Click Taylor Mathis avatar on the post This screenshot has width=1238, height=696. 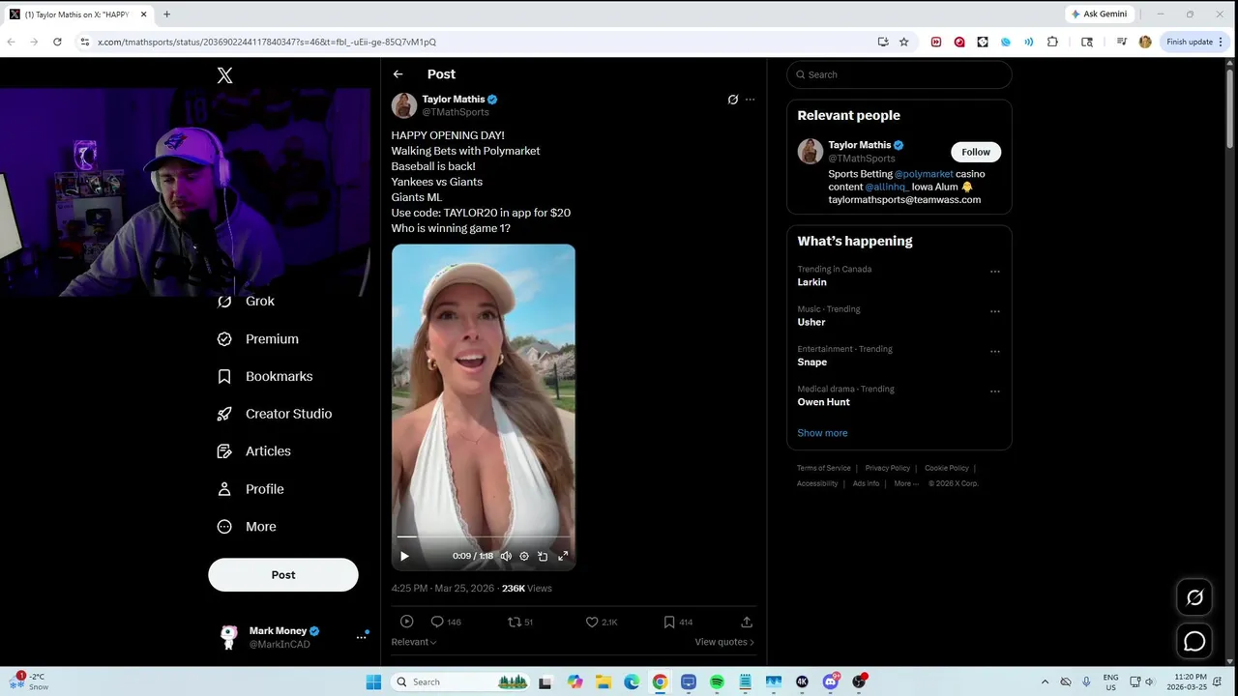tap(404, 105)
